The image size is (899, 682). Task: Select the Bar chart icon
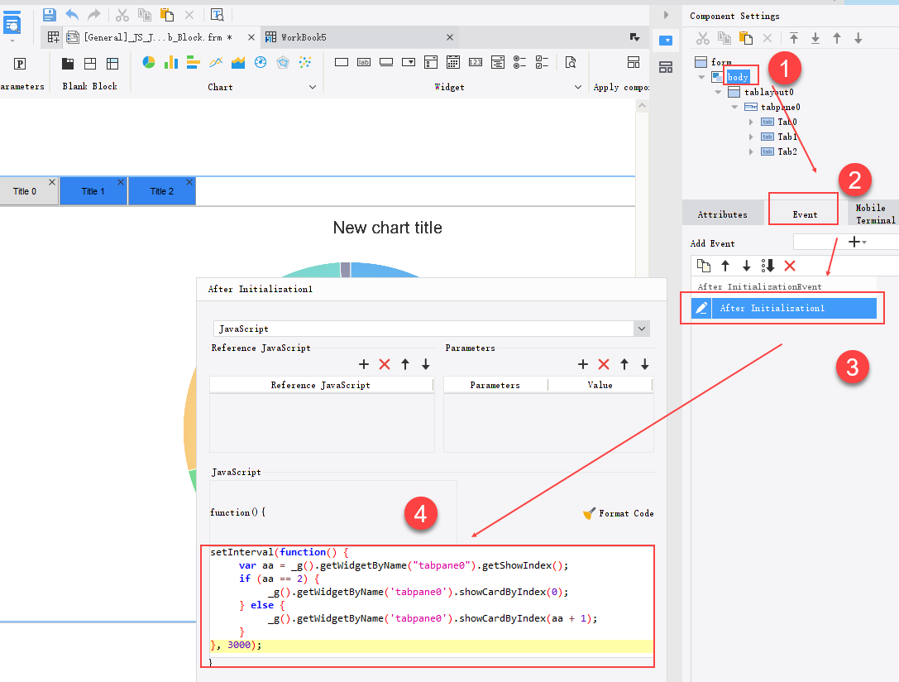tap(194, 62)
